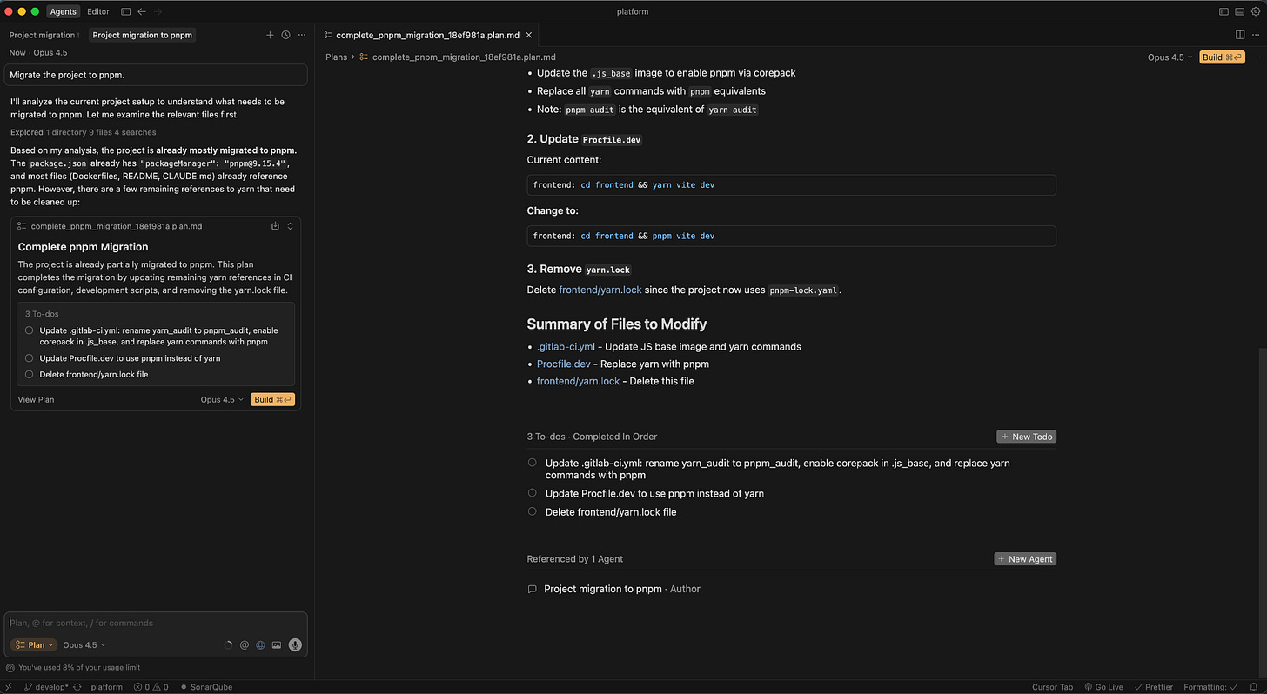Open frontend/yarn.lock link in Summary of Files
The image size is (1267, 694).
pos(579,381)
